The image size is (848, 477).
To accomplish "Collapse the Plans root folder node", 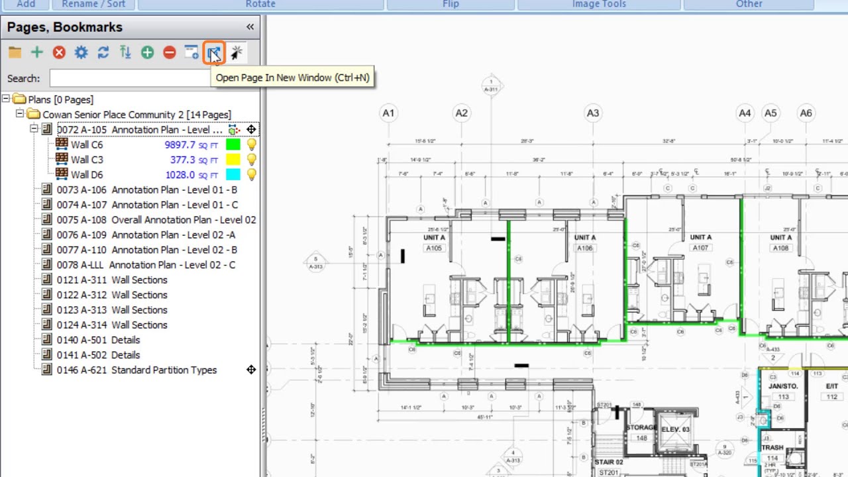I will coord(6,99).
